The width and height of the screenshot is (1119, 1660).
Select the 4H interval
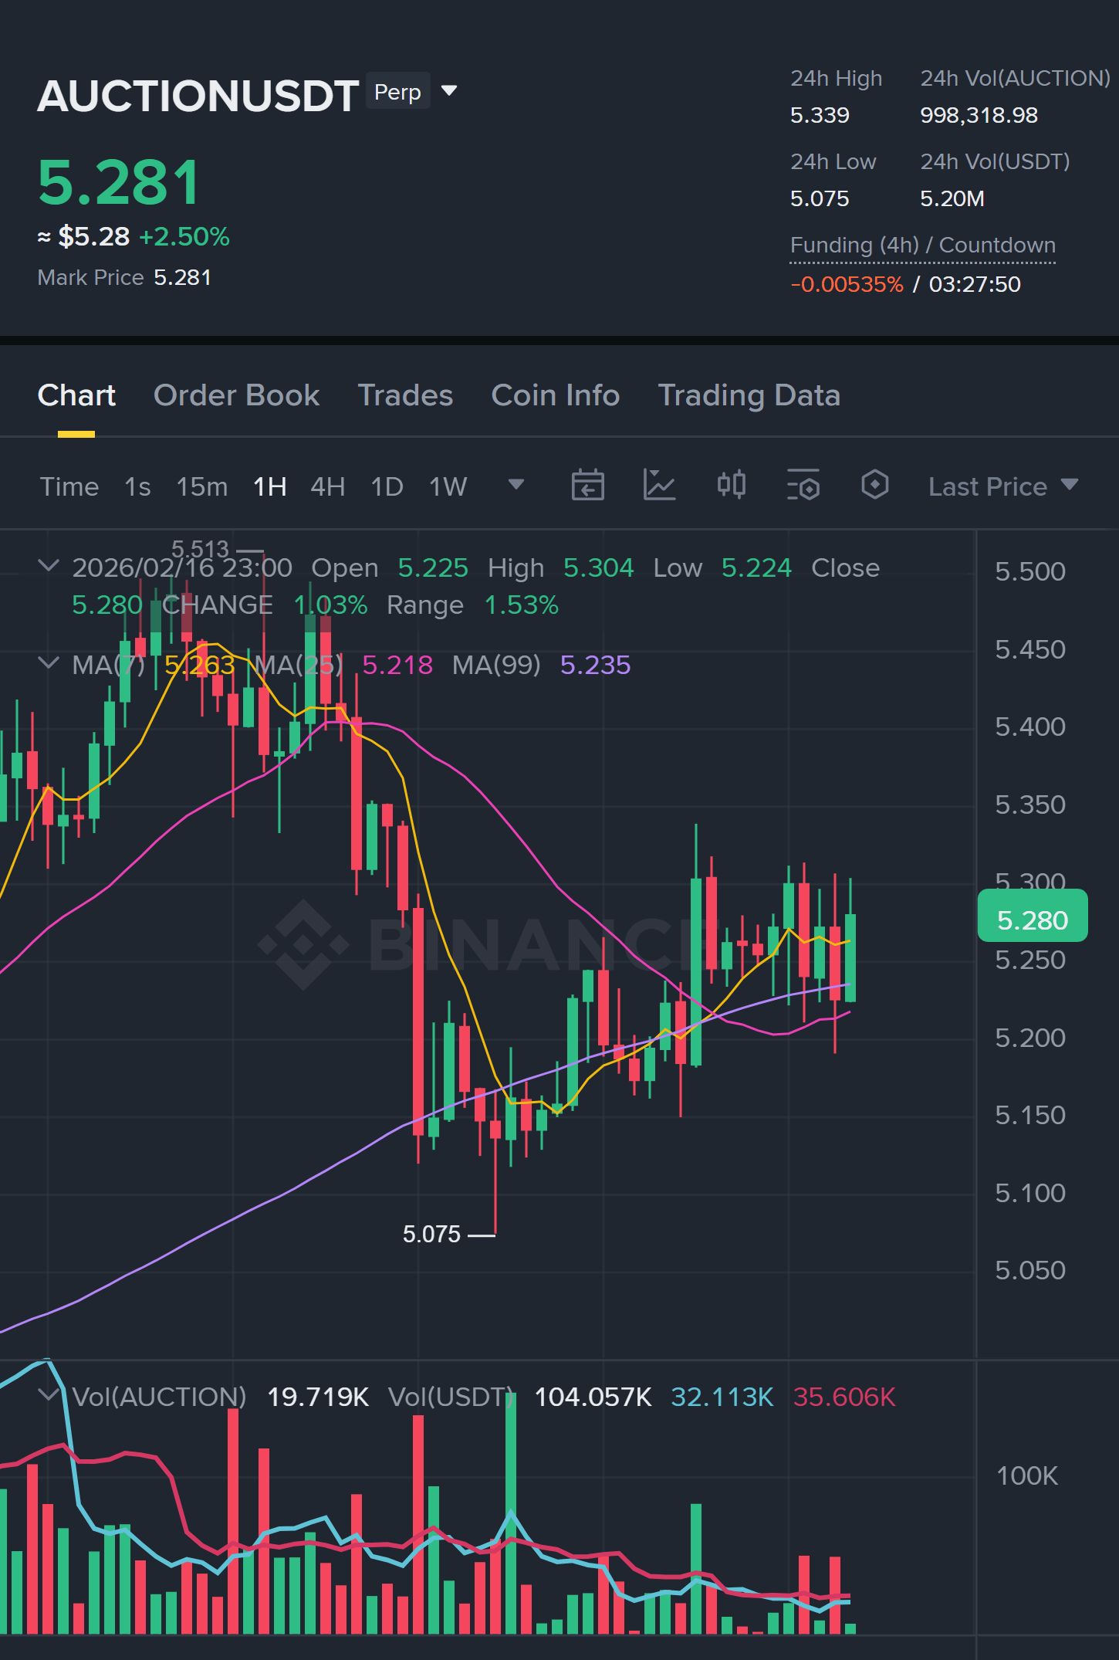[328, 486]
